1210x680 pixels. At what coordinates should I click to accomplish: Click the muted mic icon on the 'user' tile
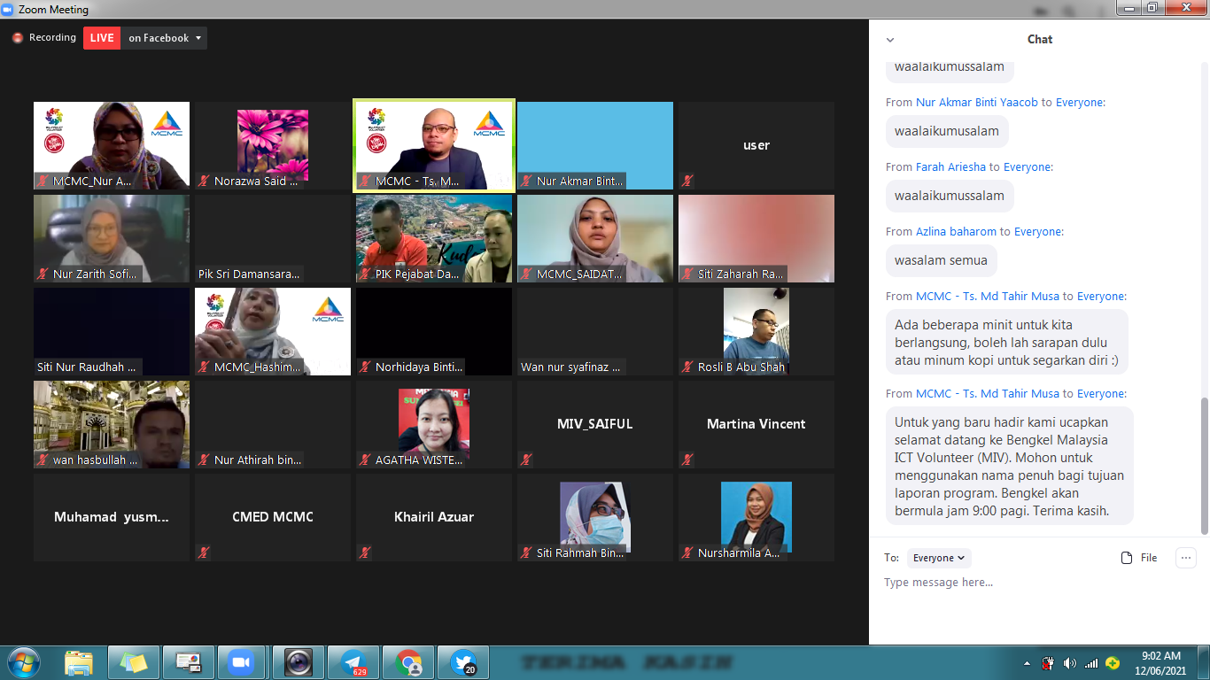(687, 181)
